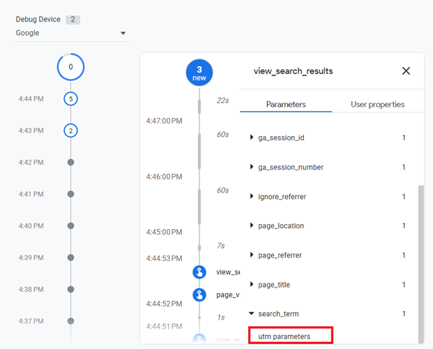Click the view_search_results panel title

click(x=294, y=71)
